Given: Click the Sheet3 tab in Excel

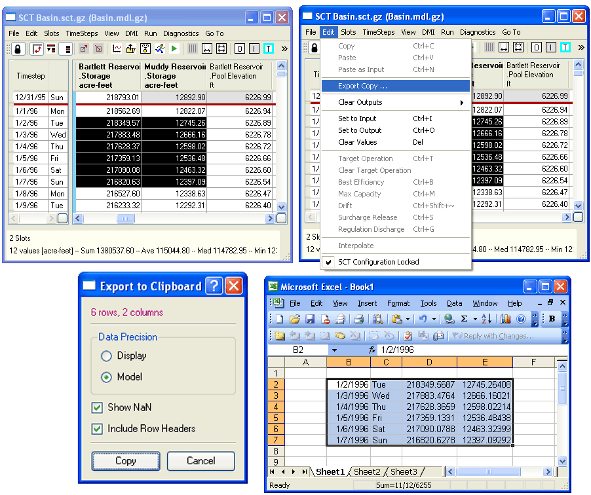Looking at the screenshot, I should pyautogui.click(x=404, y=471).
